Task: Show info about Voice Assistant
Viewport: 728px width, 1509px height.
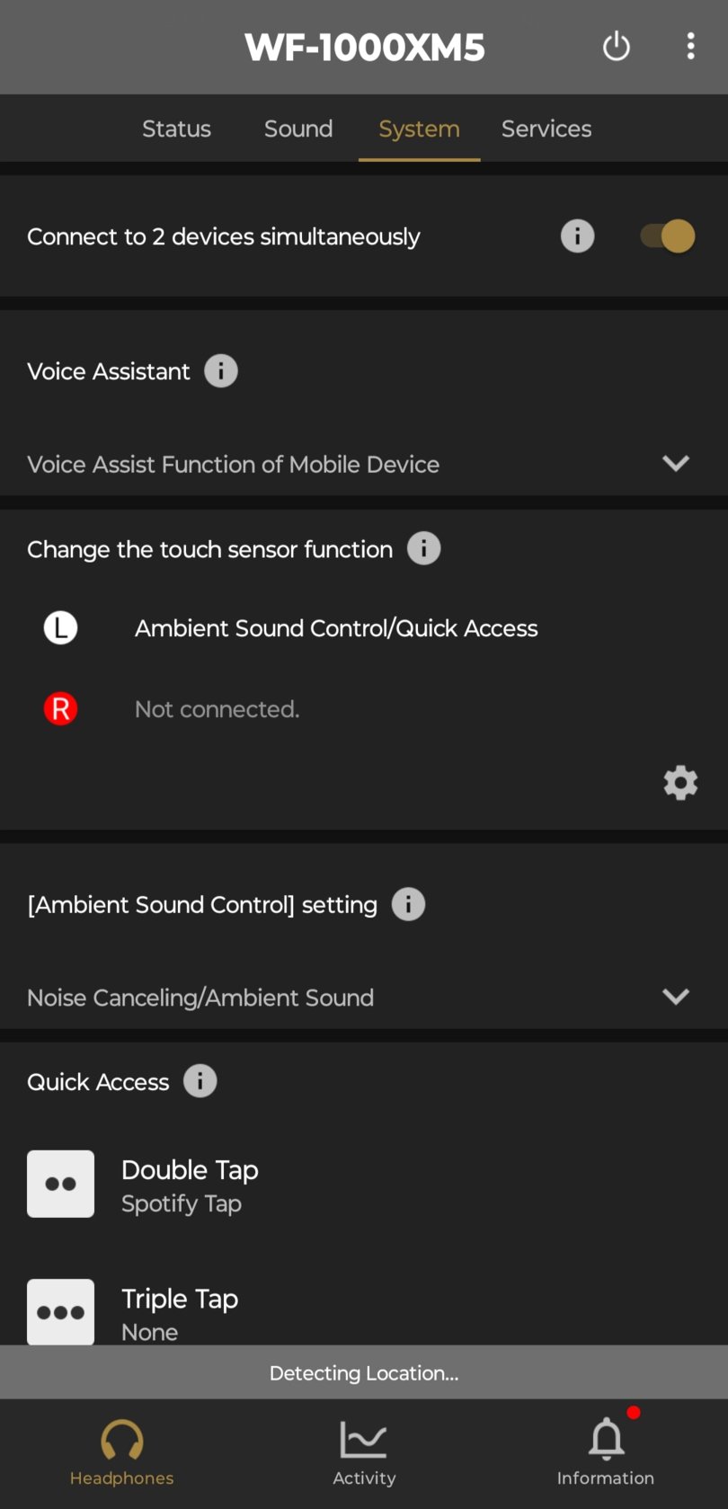Action: (x=221, y=371)
